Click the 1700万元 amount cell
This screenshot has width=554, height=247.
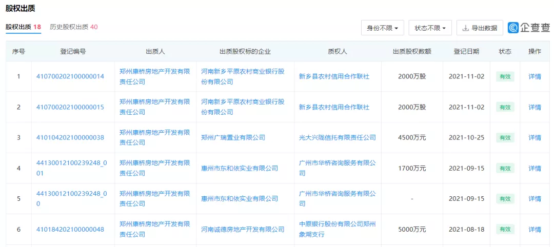(x=412, y=168)
